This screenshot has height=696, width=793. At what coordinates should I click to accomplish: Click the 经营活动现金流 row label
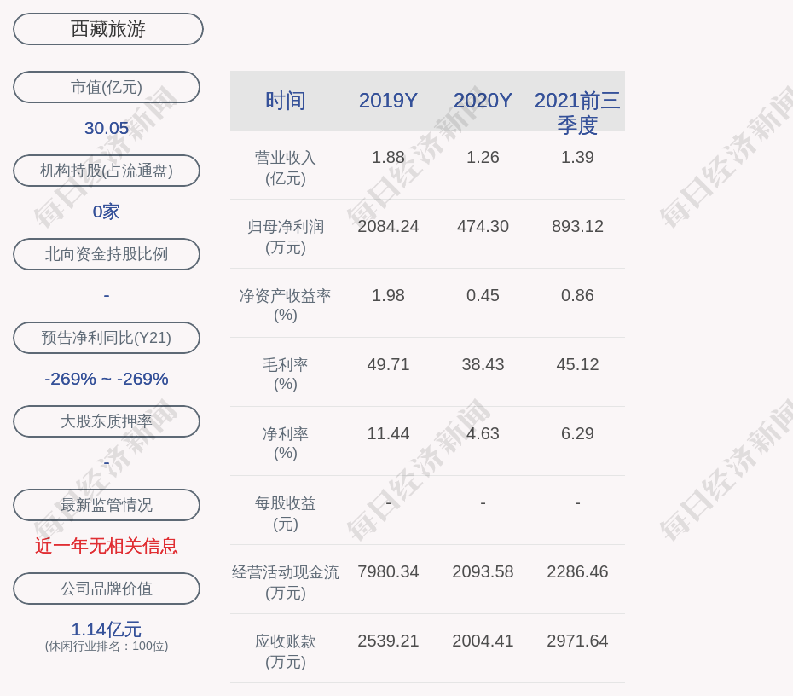(286, 582)
